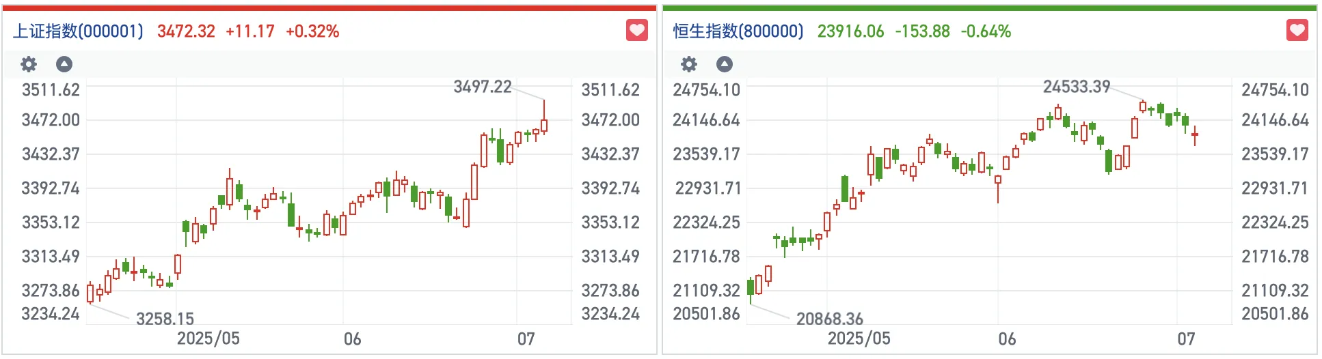
Task: Collapse the 上证指数 chart with the up arrow
Action: 64,64
